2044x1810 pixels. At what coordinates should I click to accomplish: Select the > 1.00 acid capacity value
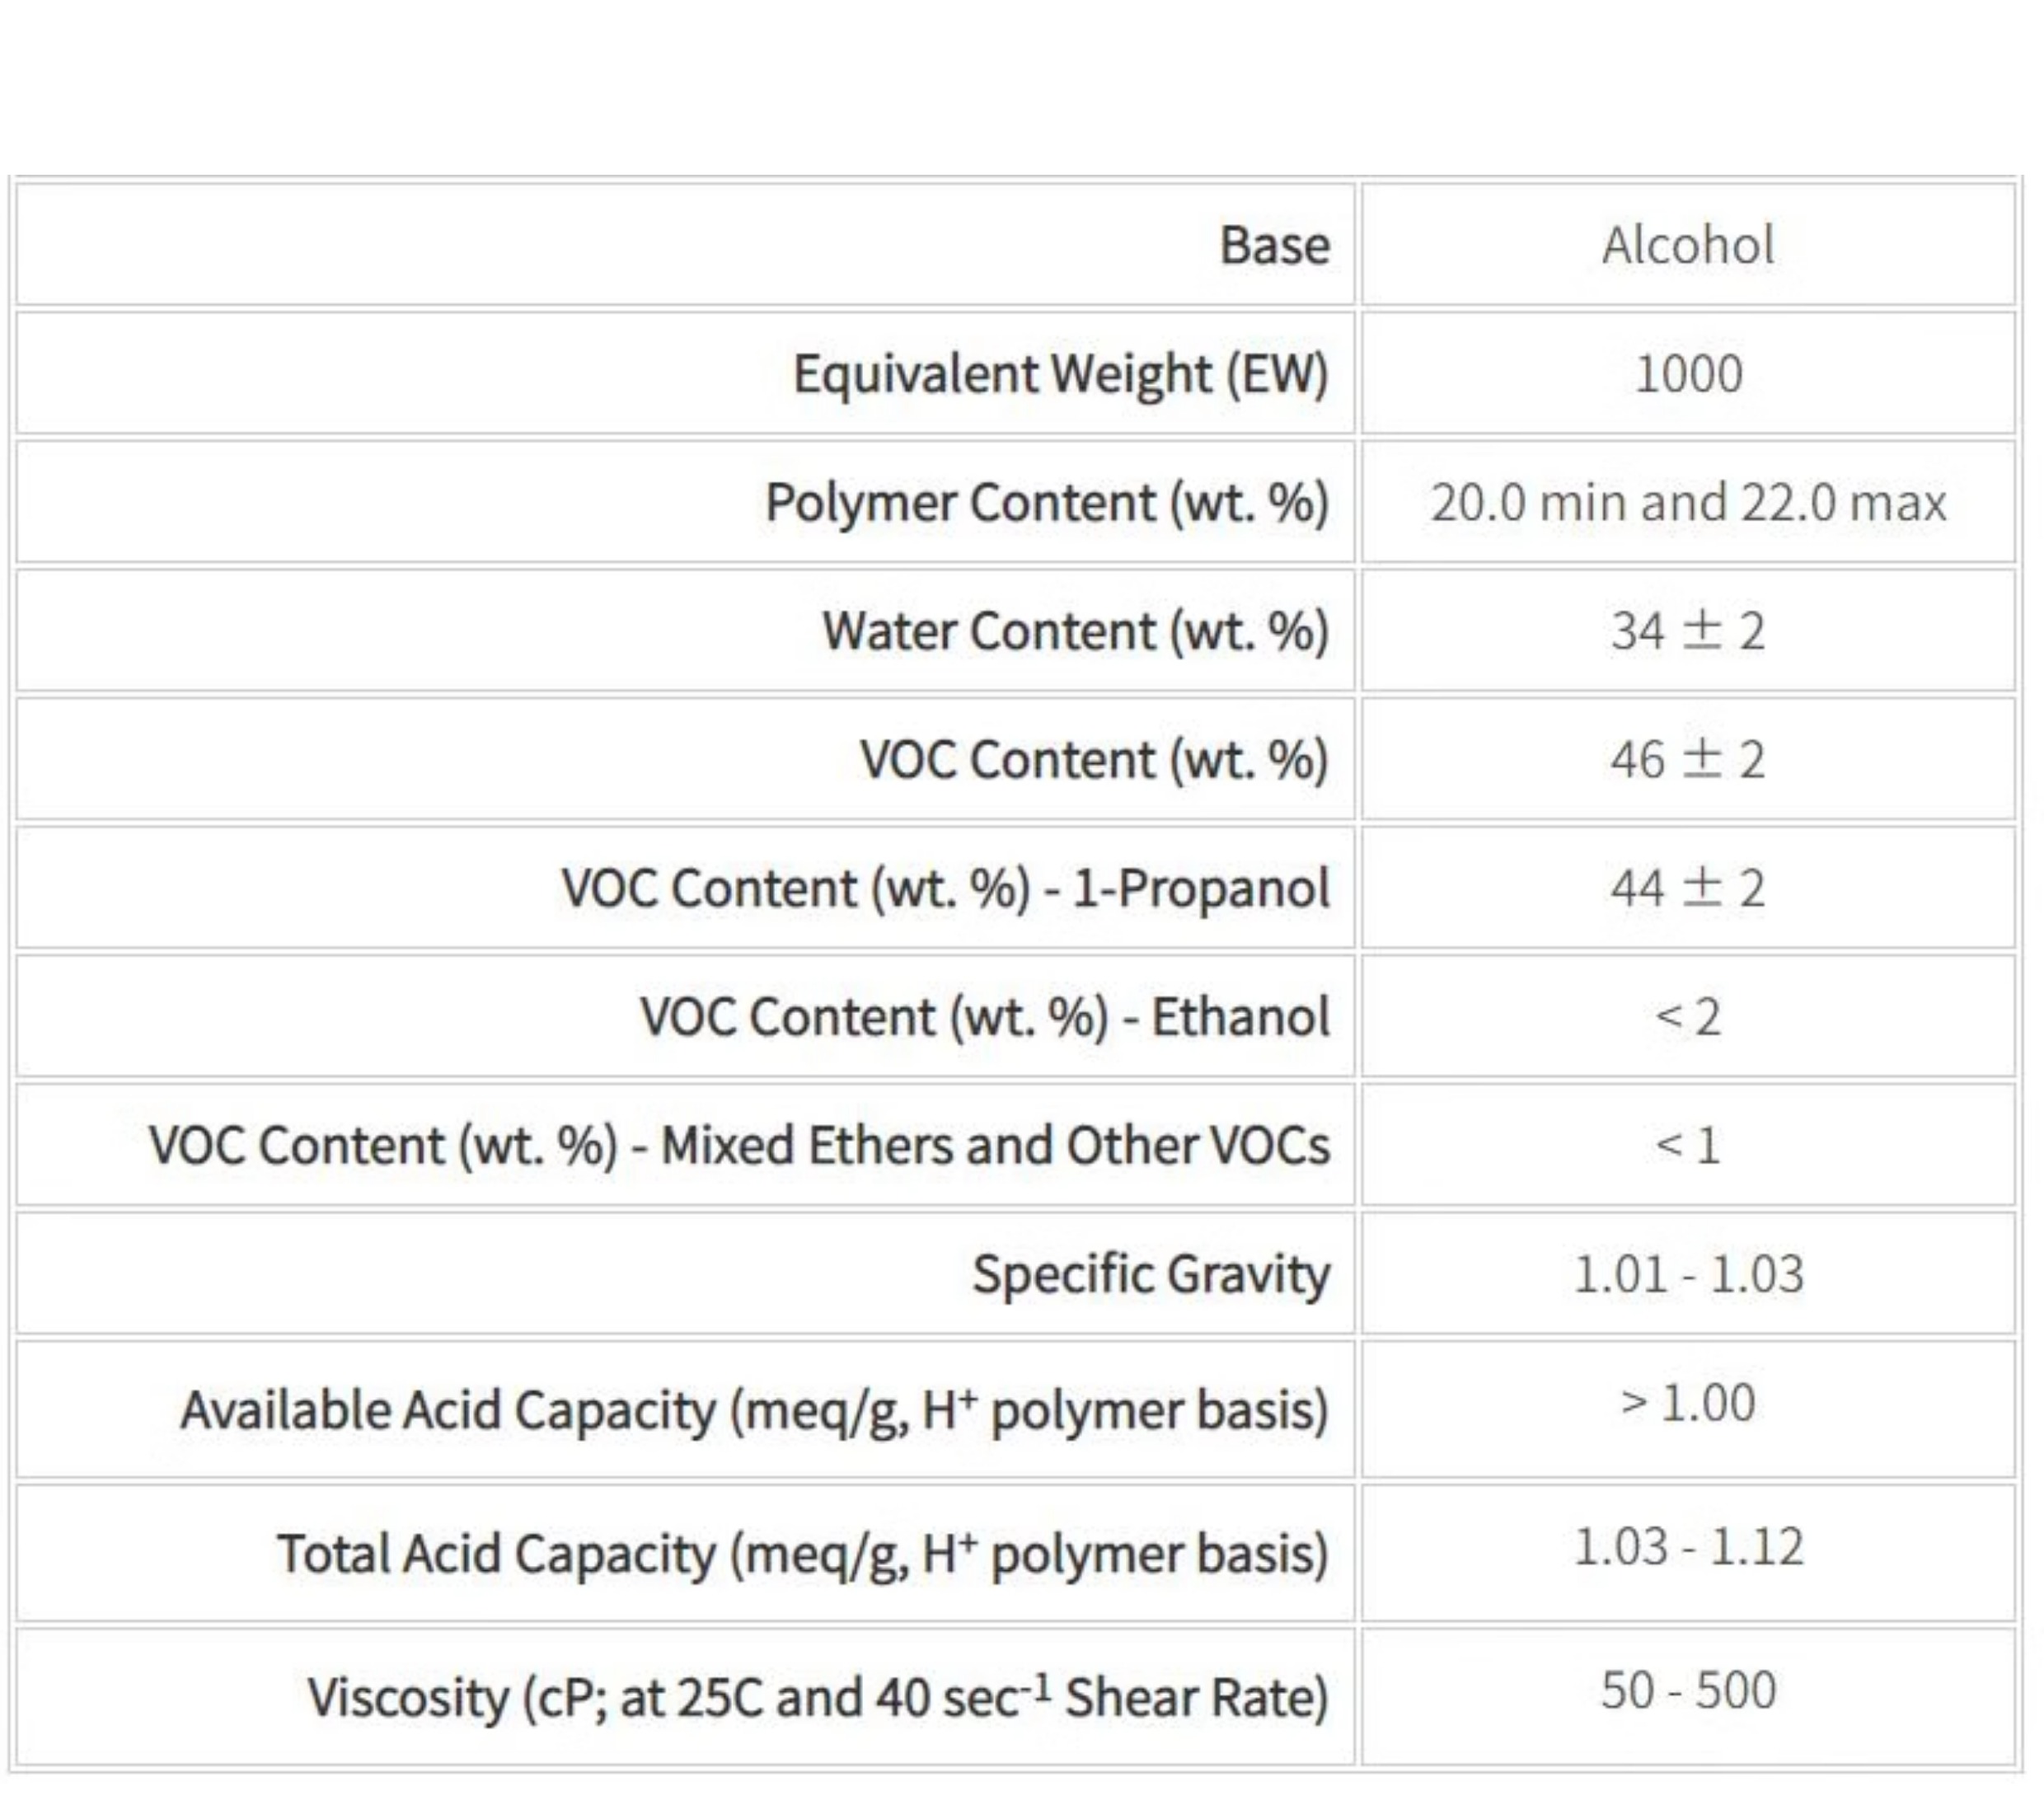1688,1402
